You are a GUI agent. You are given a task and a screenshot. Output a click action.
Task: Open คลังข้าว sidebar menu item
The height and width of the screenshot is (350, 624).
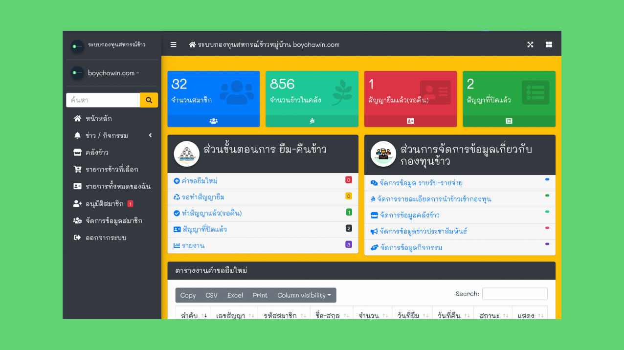click(112, 153)
